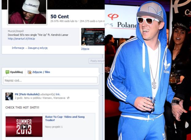Open Raise Ya Cup- Video and Song Trailer! link
The width and height of the screenshot is (191, 140).
(x=65, y=118)
